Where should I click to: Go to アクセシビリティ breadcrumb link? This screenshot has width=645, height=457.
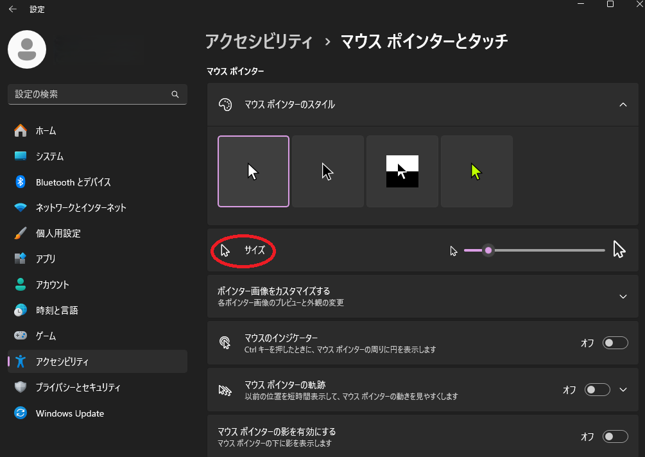tap(259, 42)
